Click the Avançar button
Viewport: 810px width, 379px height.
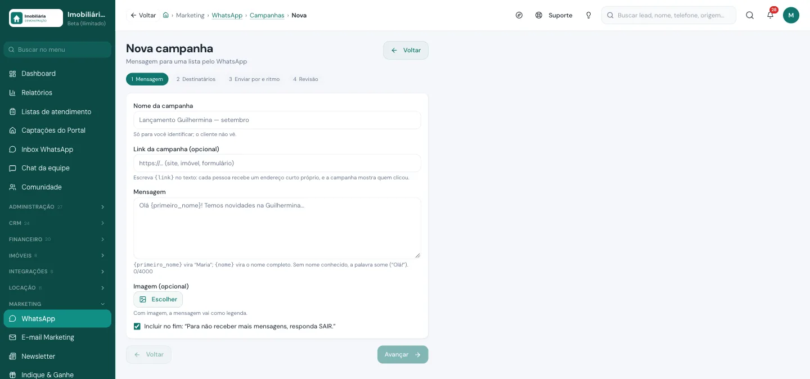(x=403, y=355)
